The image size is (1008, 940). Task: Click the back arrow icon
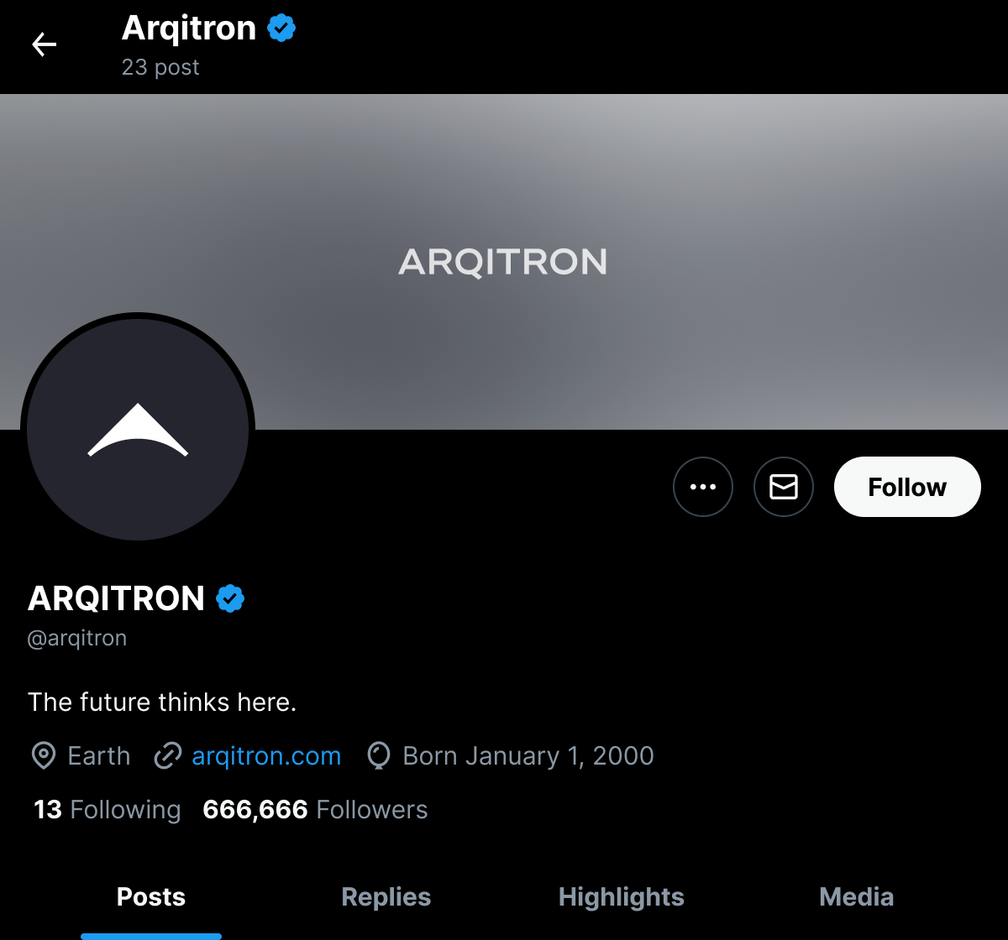(x=44, y=44)
